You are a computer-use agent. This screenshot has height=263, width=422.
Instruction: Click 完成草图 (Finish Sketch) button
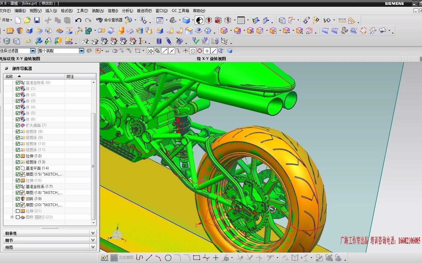coord(122,258)
